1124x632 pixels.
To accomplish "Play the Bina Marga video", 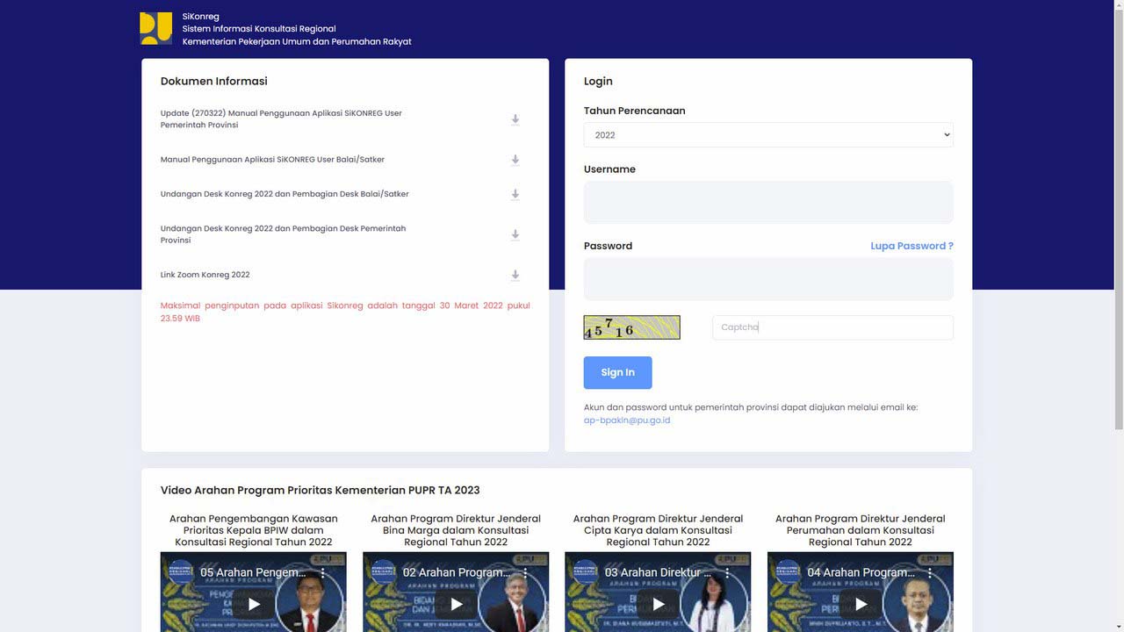I will pos(456,604).
